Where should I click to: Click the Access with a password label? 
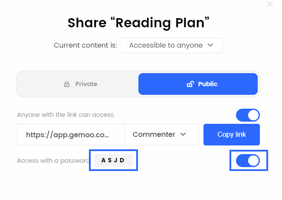coord(53,161)
